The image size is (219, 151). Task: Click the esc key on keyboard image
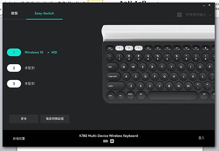pos(110,48)
